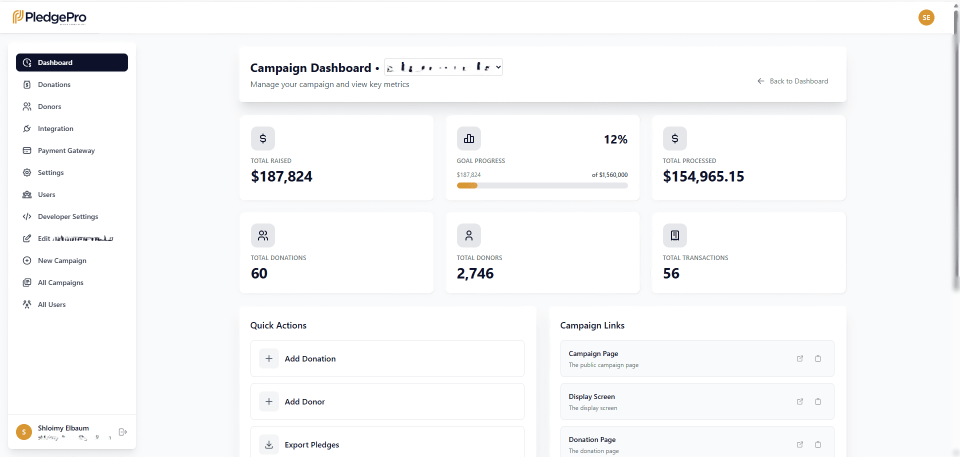Open Payment Gateway settings
960x457 pixels.
click(x=66, y=150)
